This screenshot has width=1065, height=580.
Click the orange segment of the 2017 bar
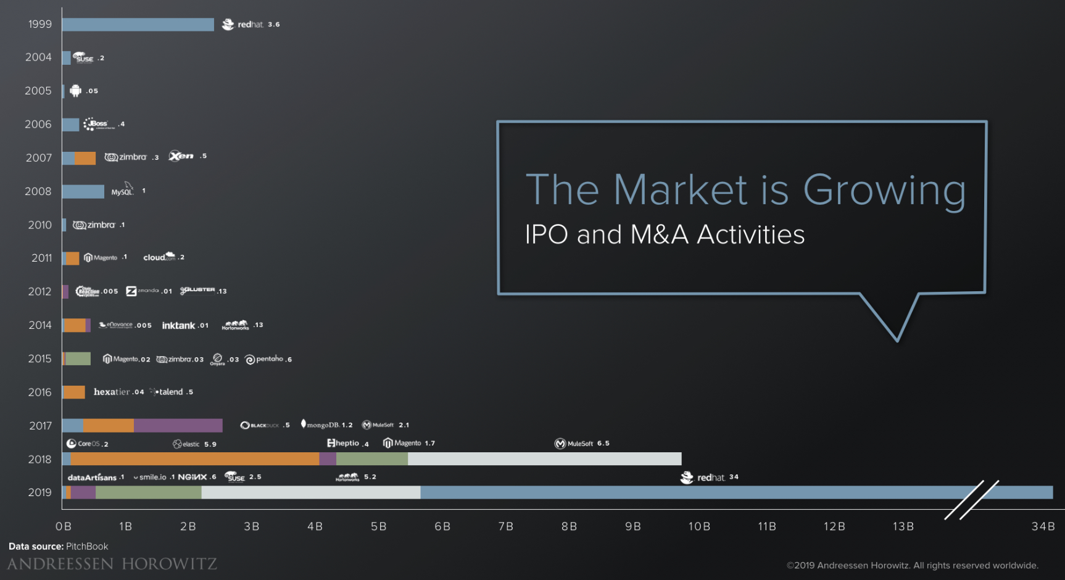click(x=109, y=425)
